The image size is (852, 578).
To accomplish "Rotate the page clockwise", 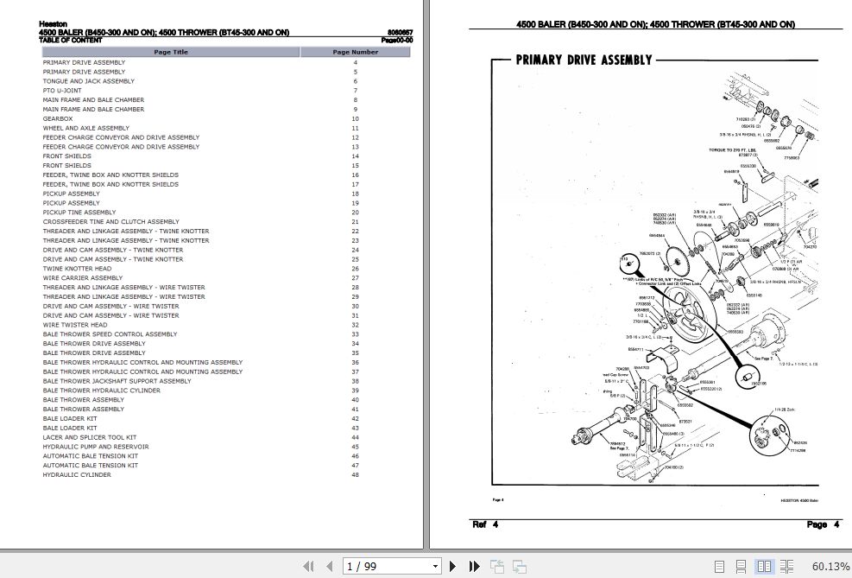I will [519, 566].
